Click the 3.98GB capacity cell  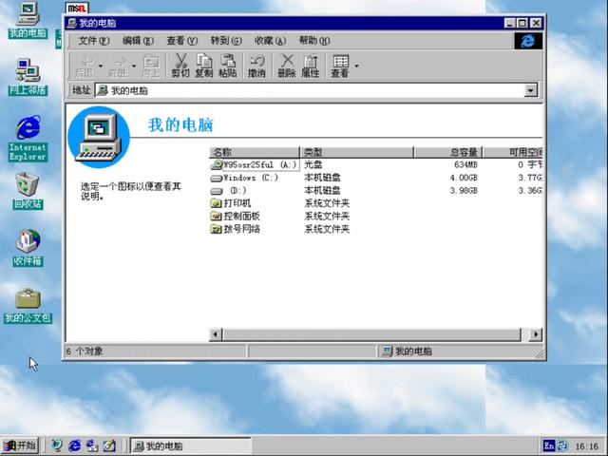pyautogui.click(x=464, y=190)
